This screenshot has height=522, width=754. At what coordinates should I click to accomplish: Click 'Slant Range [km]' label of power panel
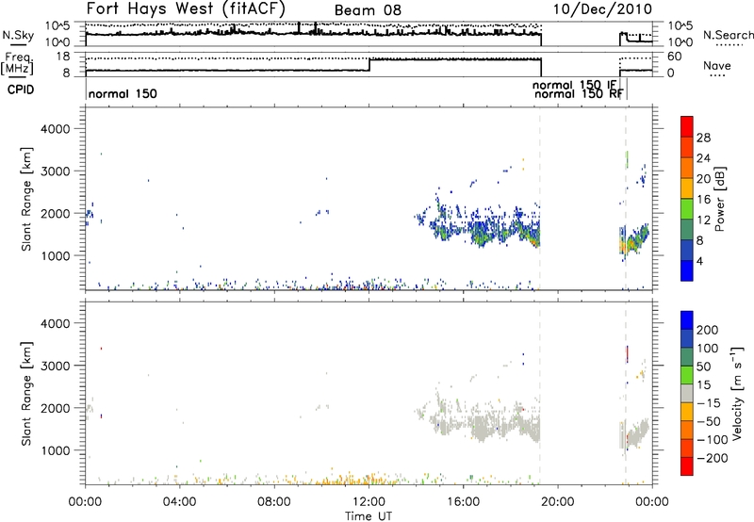tap(26, 199)
